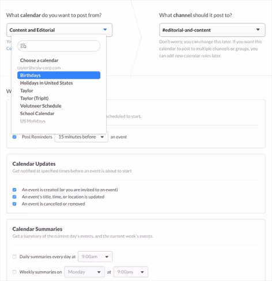
Task: Open the daily summary 9:00am time dropdown
Action: [95, 257]
